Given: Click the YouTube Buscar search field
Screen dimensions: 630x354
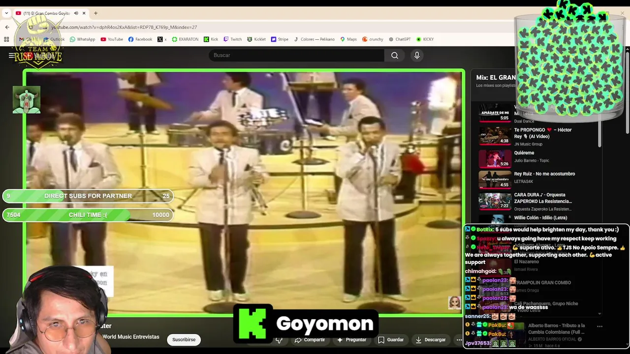Looking at the screenshot, I should pyautogui.click(x=296, y=55).
